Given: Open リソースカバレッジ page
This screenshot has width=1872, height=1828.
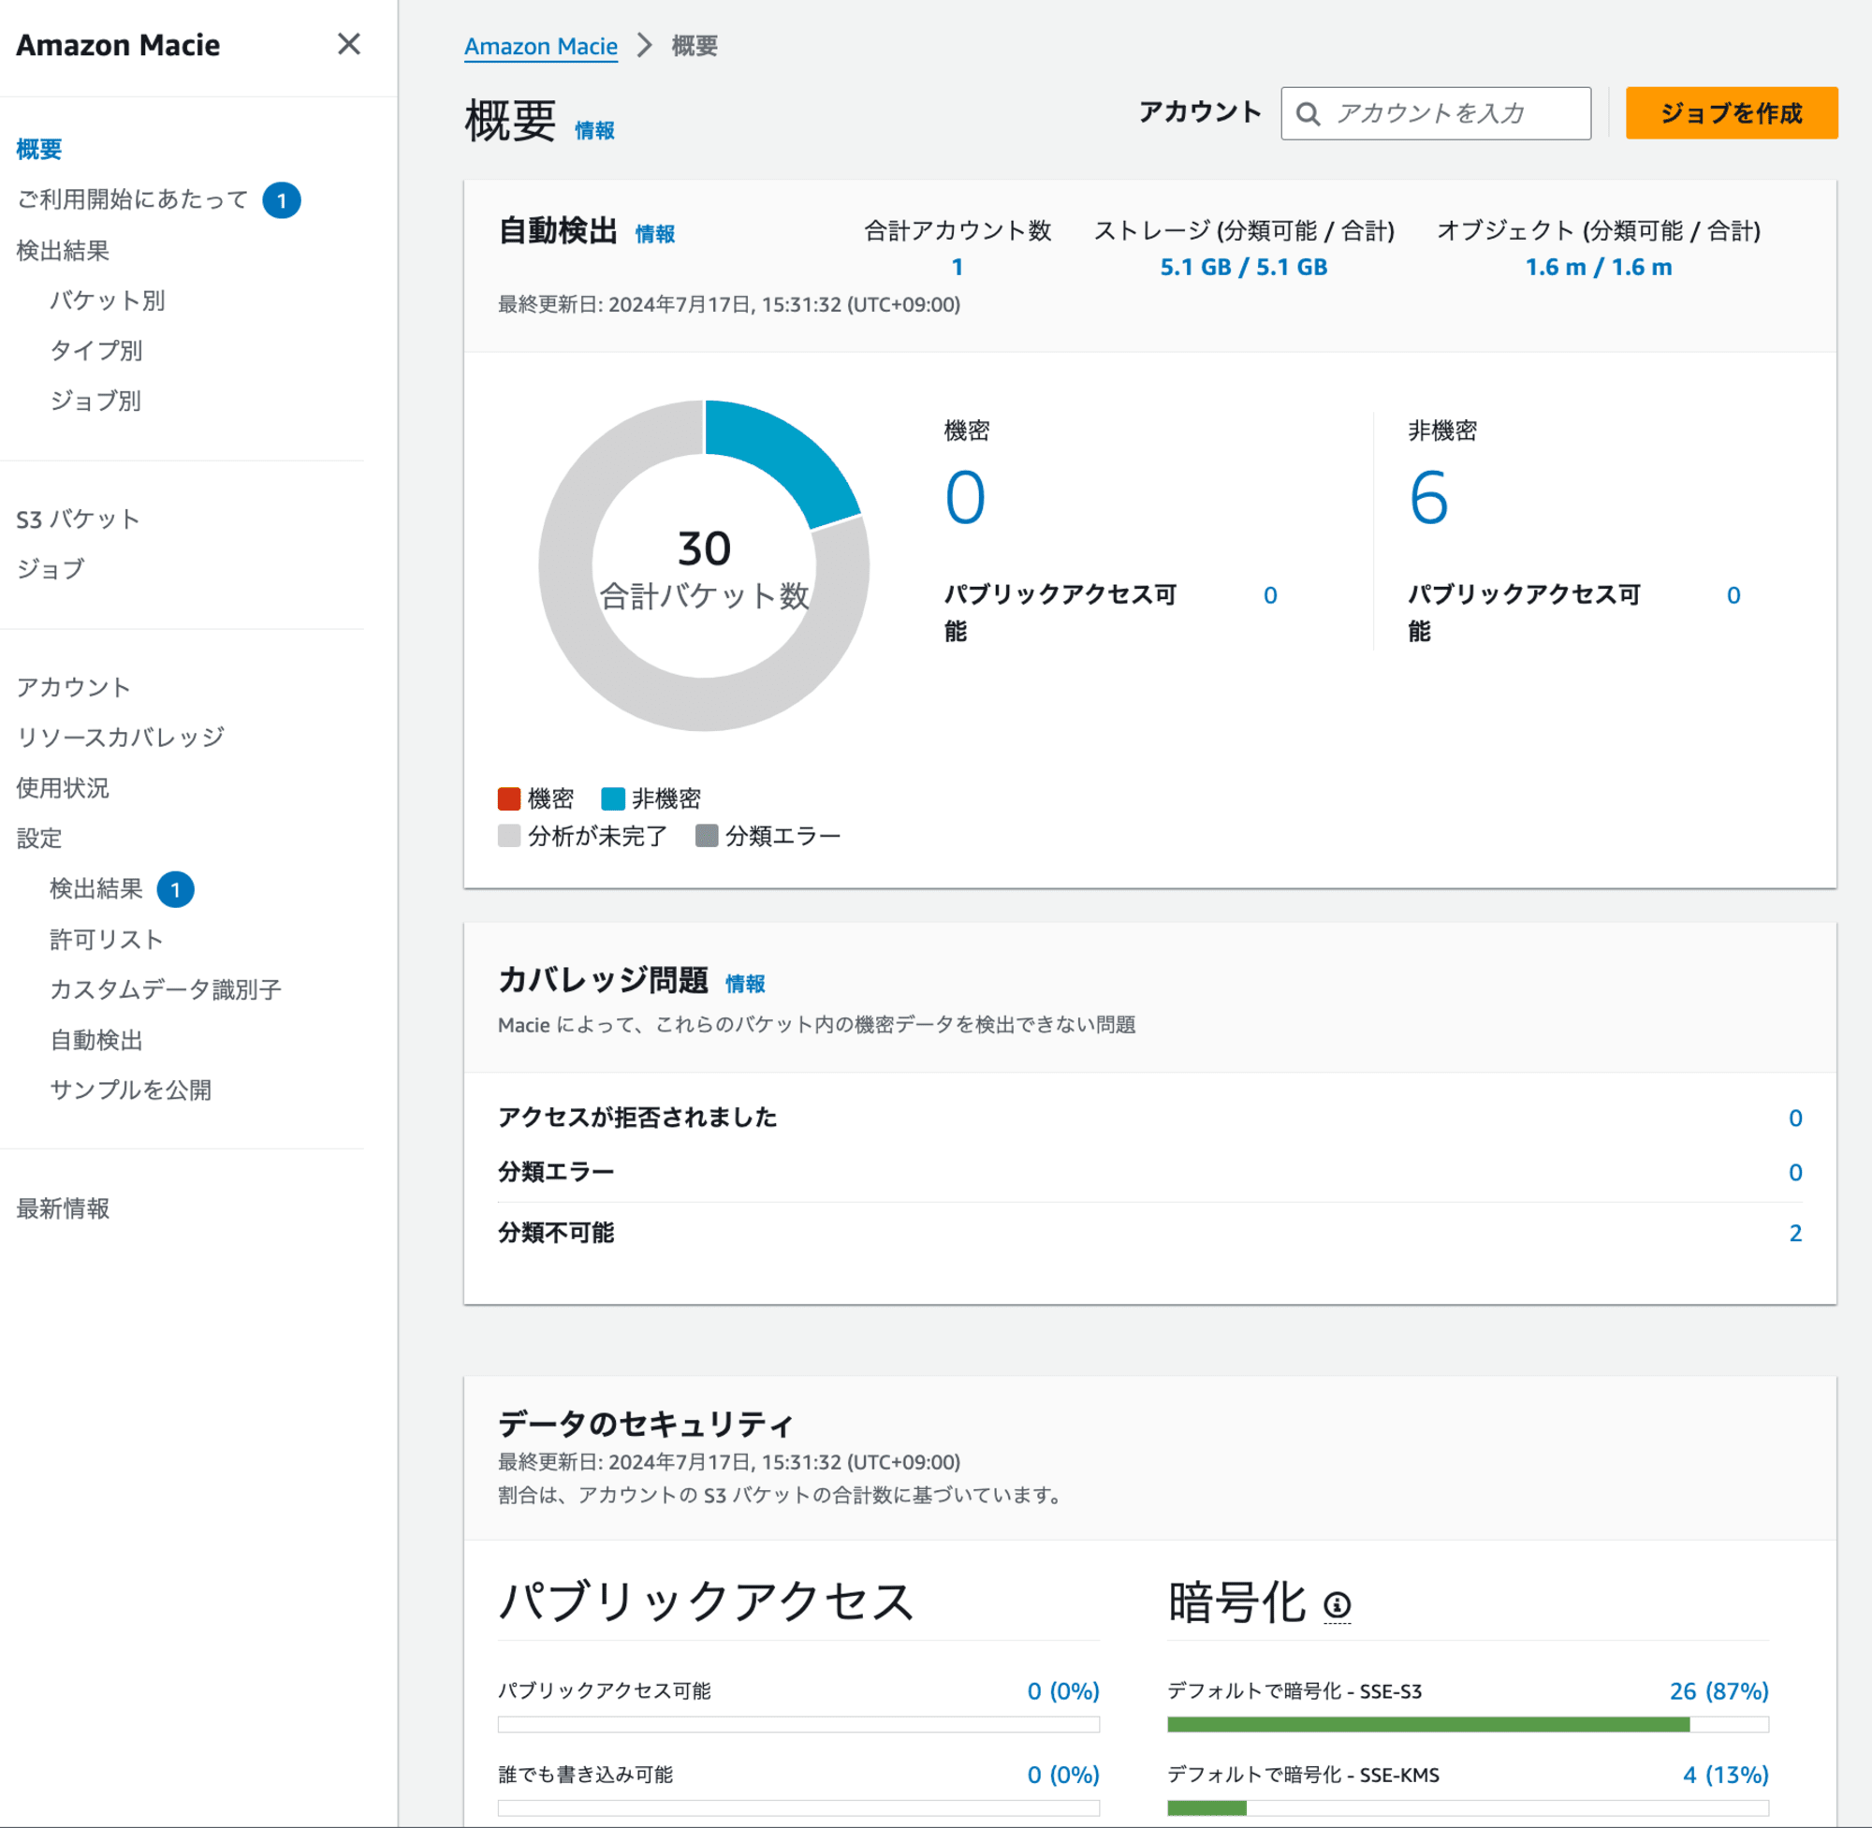Looking at the screenshot, I should [x=121, y=738].
